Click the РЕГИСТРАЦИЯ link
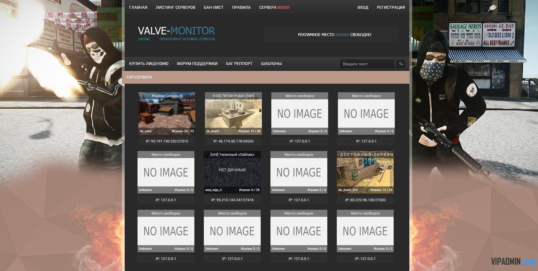Screen dimensions: 538x271 [391, 7]
